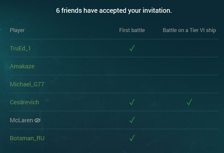224x153 pixels.
Task: Click TruEd_1's empty Tier VI ship cell
Action: tap(190, 48)
